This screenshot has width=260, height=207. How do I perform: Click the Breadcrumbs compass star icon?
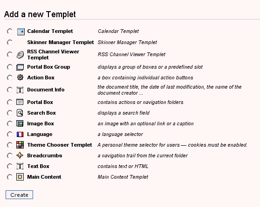[20, 155]
